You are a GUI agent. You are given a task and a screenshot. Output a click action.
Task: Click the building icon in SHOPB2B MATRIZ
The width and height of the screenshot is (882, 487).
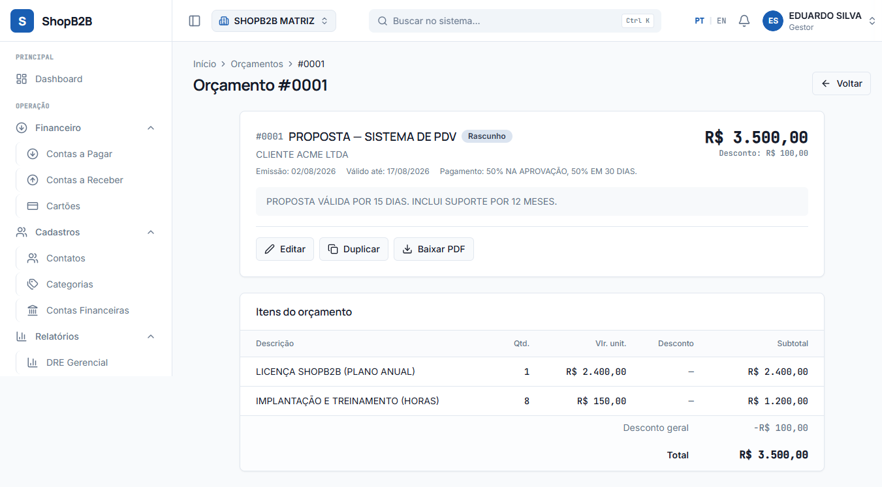(224, 21)
